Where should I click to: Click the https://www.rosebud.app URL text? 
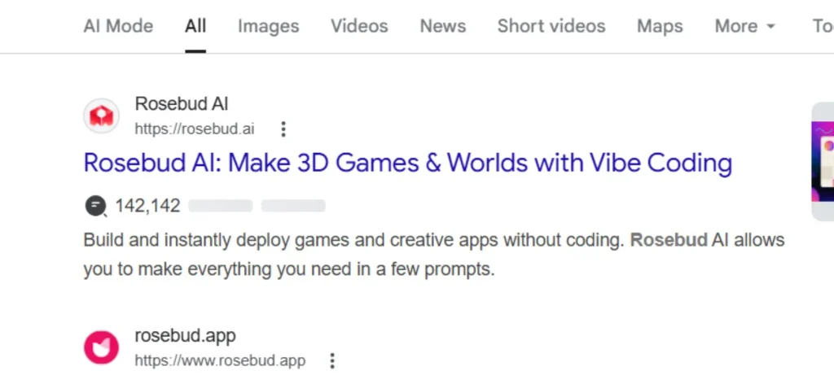point(220,360)
